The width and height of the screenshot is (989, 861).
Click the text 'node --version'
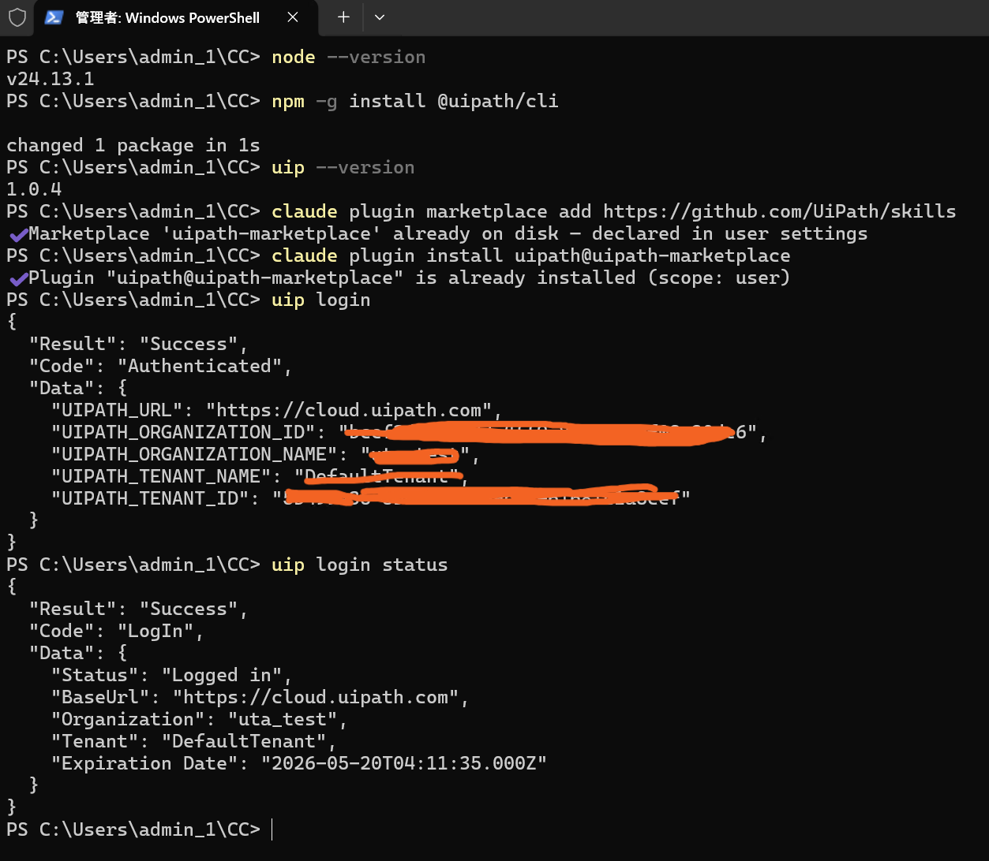click(348, 57)
